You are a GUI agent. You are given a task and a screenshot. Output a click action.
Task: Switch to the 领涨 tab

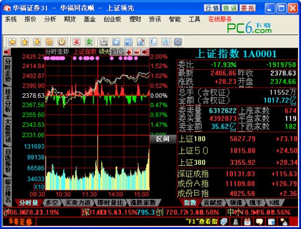(236, 202)
